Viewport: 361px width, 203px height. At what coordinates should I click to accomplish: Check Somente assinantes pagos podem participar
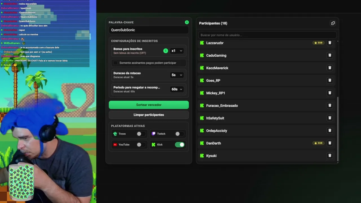[x=116, y=63]
